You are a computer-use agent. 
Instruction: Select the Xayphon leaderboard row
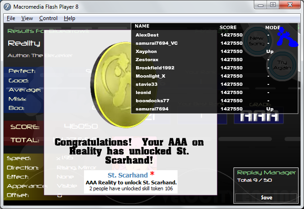(146, 52)
